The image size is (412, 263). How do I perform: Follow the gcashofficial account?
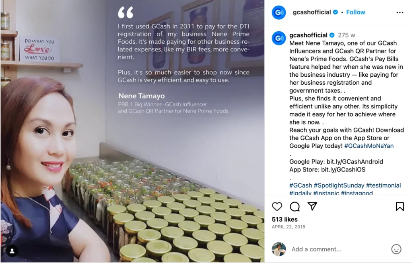click(x=356, y=12)
